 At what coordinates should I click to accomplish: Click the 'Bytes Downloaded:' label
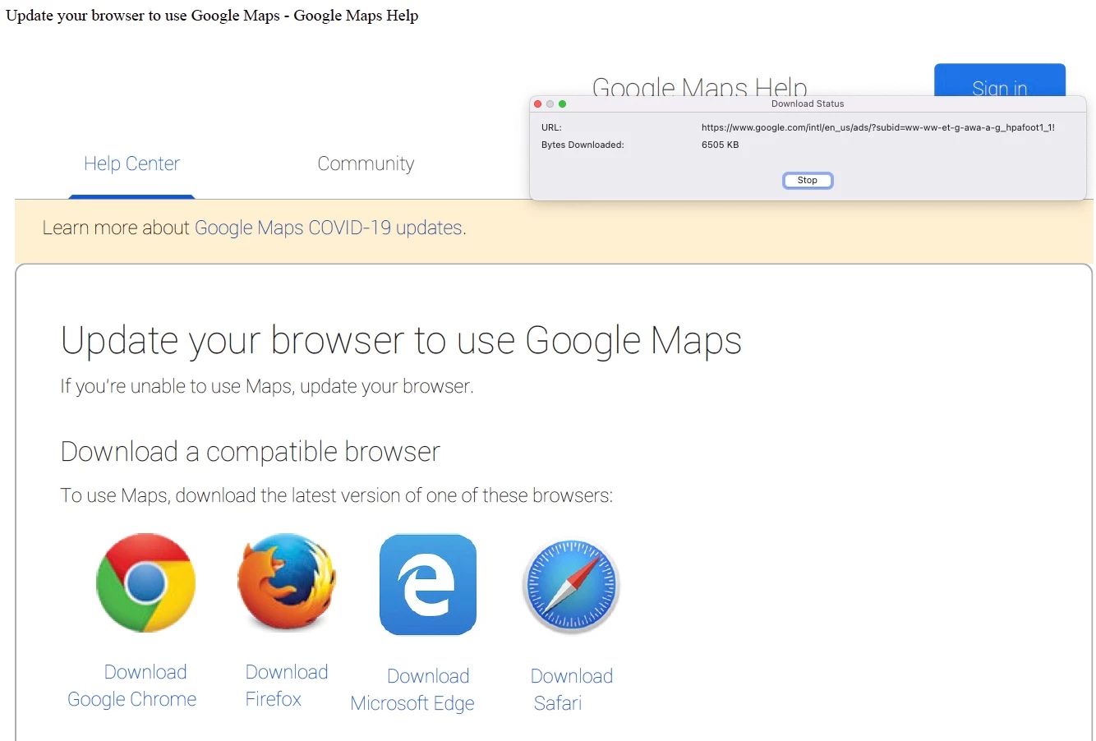coord(583,145)
